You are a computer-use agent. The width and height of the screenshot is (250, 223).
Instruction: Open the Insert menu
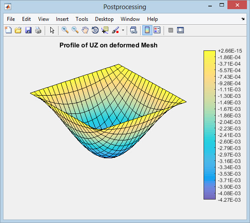(62, 19)
